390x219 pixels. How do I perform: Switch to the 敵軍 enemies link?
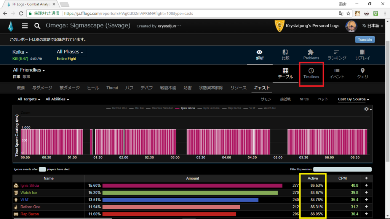(26, 77)
